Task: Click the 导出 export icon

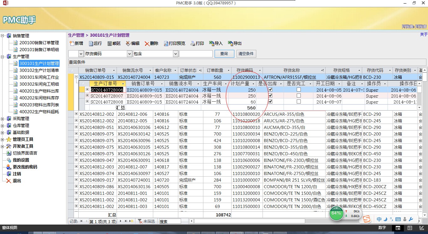Action: 231,44
